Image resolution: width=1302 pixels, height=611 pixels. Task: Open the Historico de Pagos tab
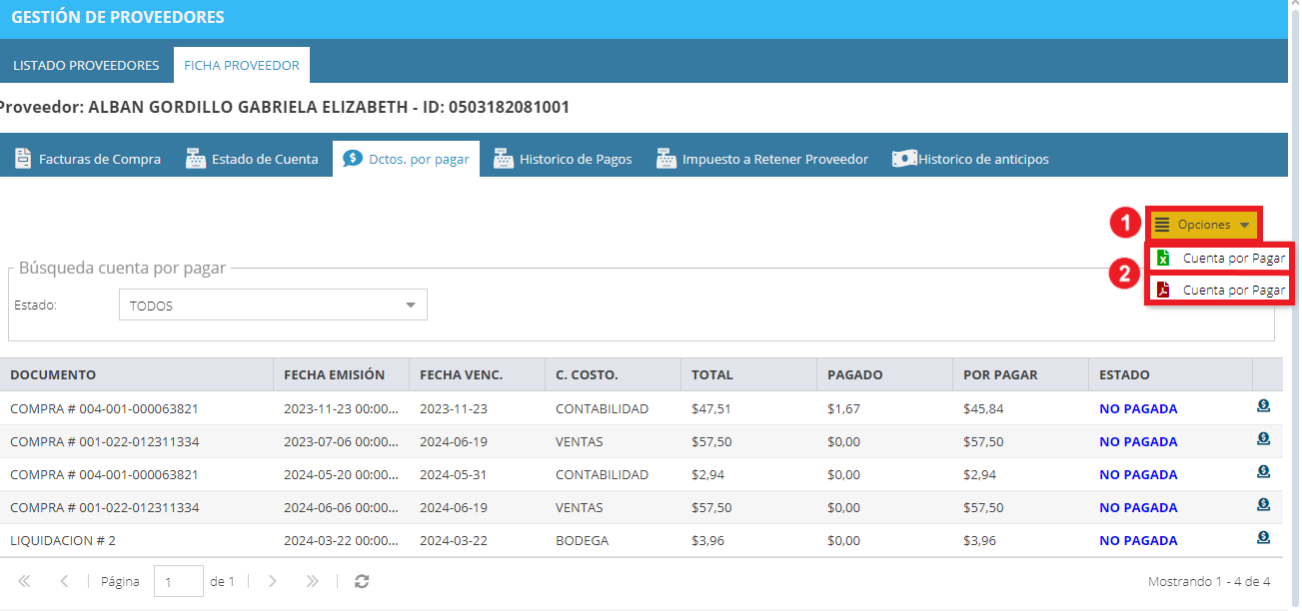pos(563,159)
